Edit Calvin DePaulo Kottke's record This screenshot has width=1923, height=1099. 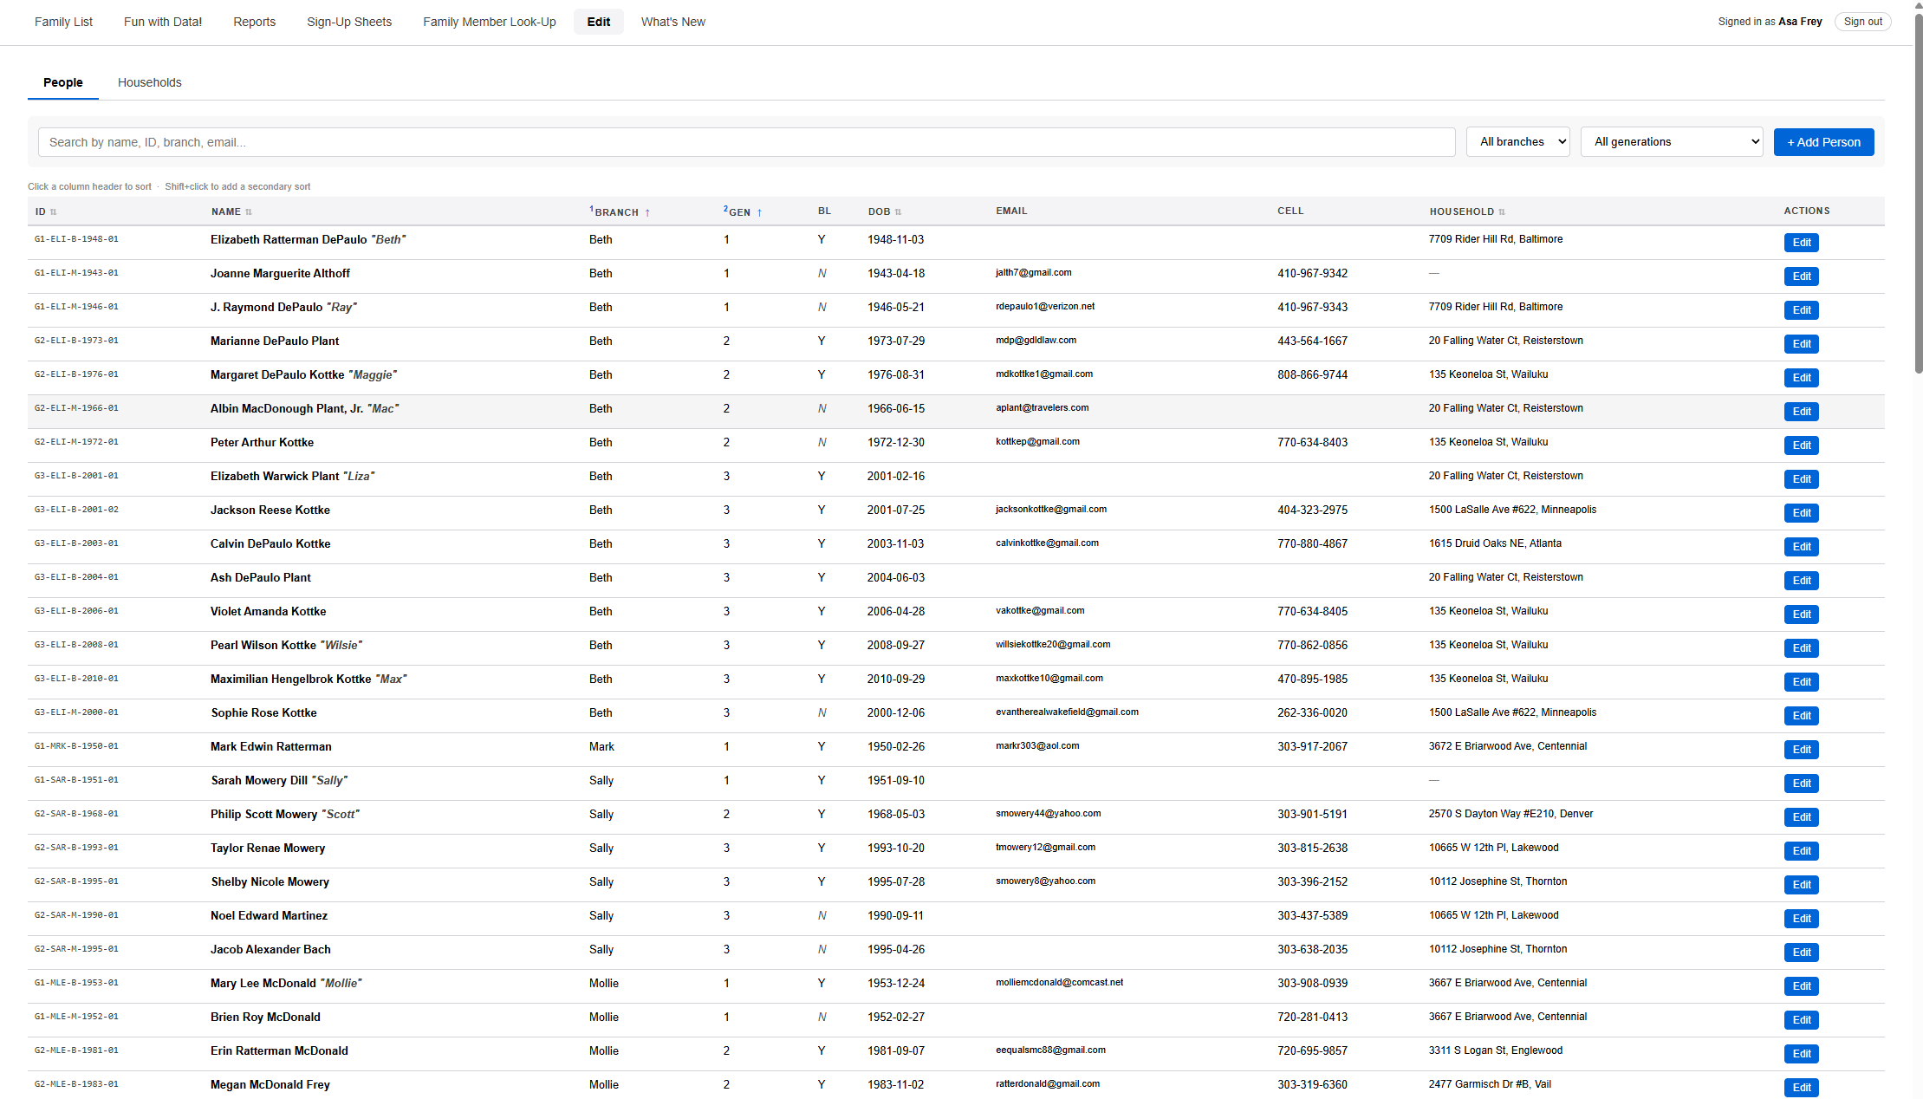point(1801,547)
